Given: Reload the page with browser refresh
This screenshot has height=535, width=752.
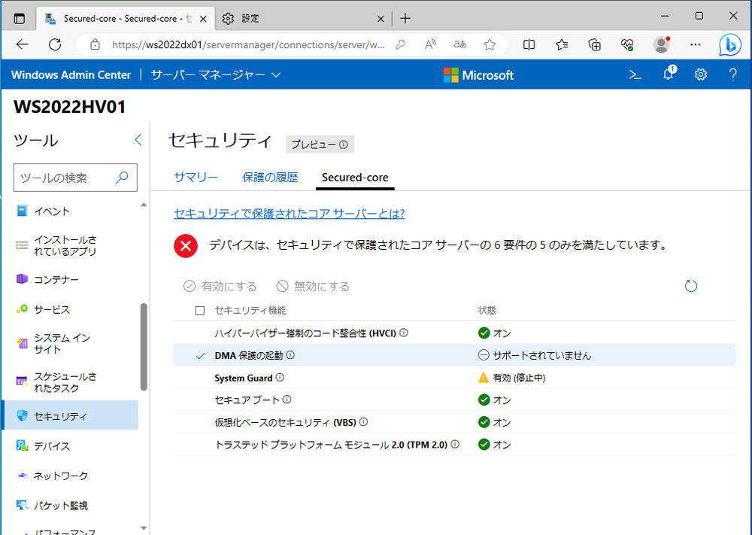Looking at the screenshot, I should point(55,44).
